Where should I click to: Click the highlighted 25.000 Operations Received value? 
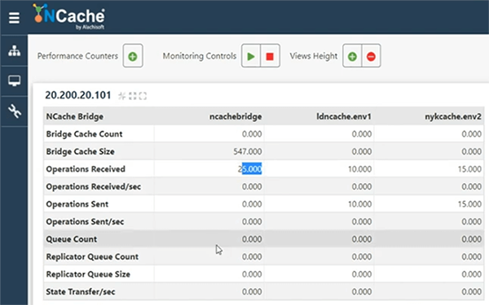[x=250, y=169]
